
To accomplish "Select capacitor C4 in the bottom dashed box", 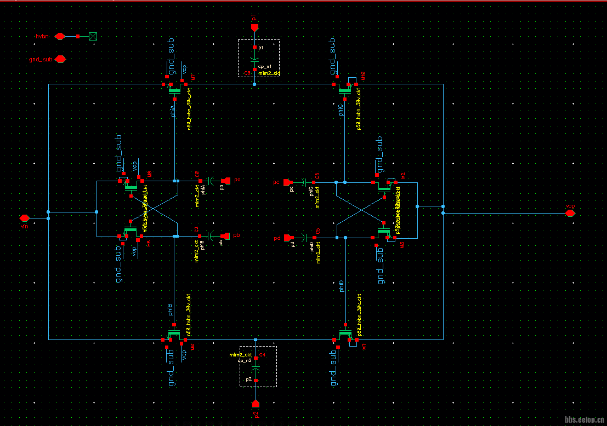I will (256, 369).
